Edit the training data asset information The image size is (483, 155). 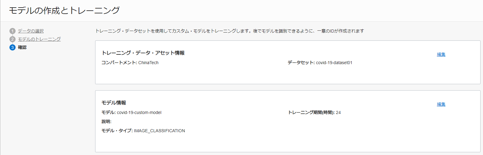pos(441,54)
